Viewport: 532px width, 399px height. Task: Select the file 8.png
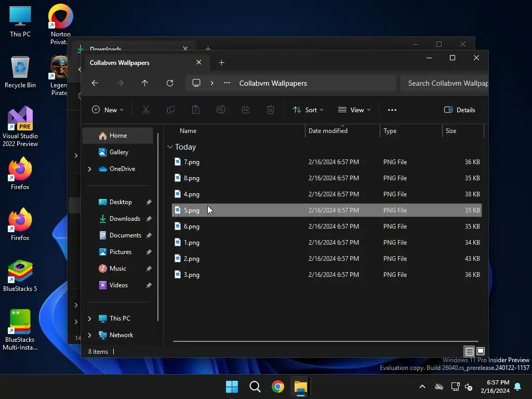click(326, 178)
